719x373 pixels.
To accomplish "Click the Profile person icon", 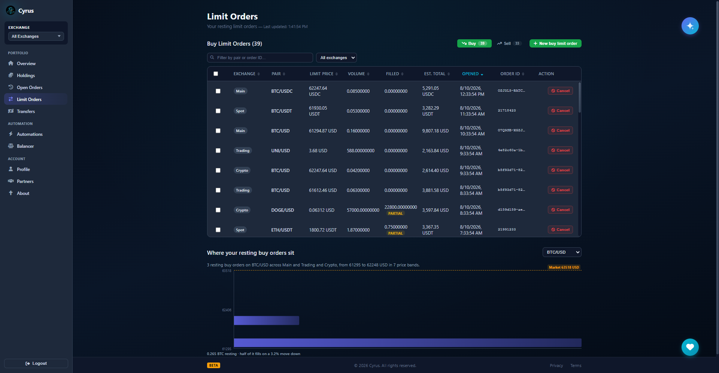I will pyautogui.click(x=11, y=169).
